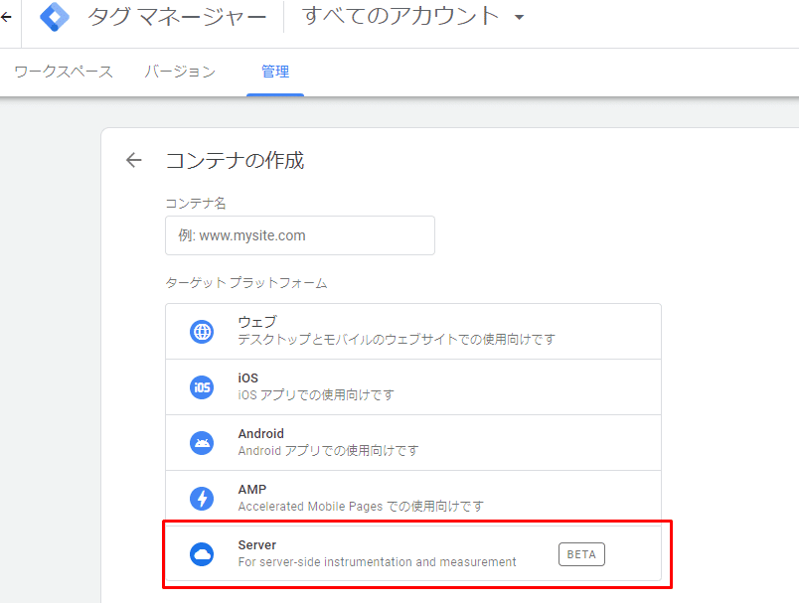
Task: Open the すべてのアカウント dropdown
Action: point(412,16)
